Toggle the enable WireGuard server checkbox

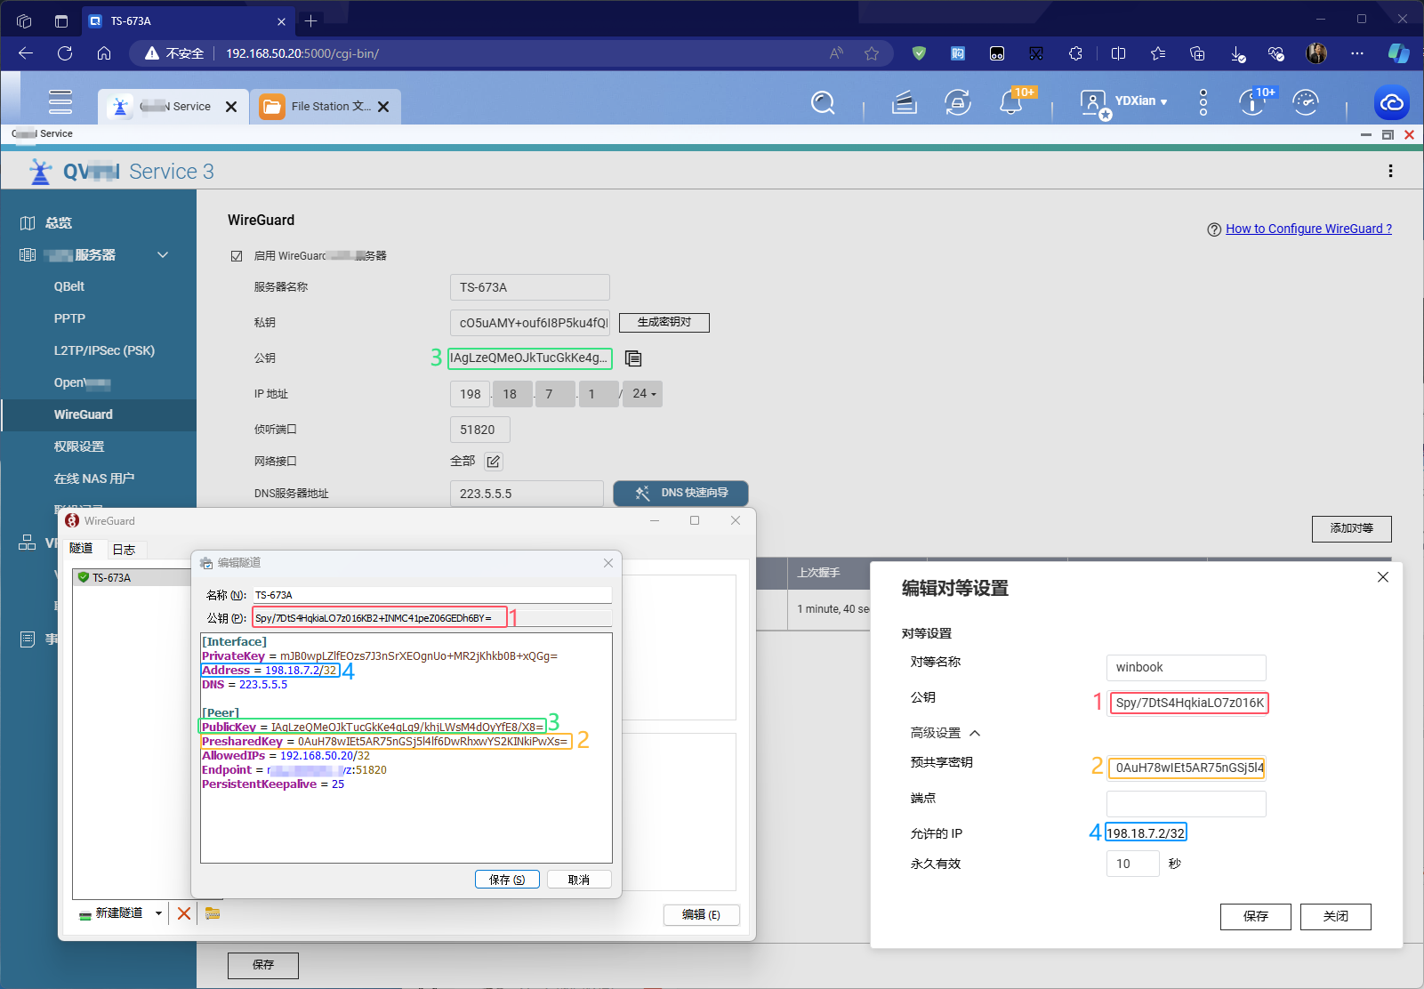tap(237, 256)
